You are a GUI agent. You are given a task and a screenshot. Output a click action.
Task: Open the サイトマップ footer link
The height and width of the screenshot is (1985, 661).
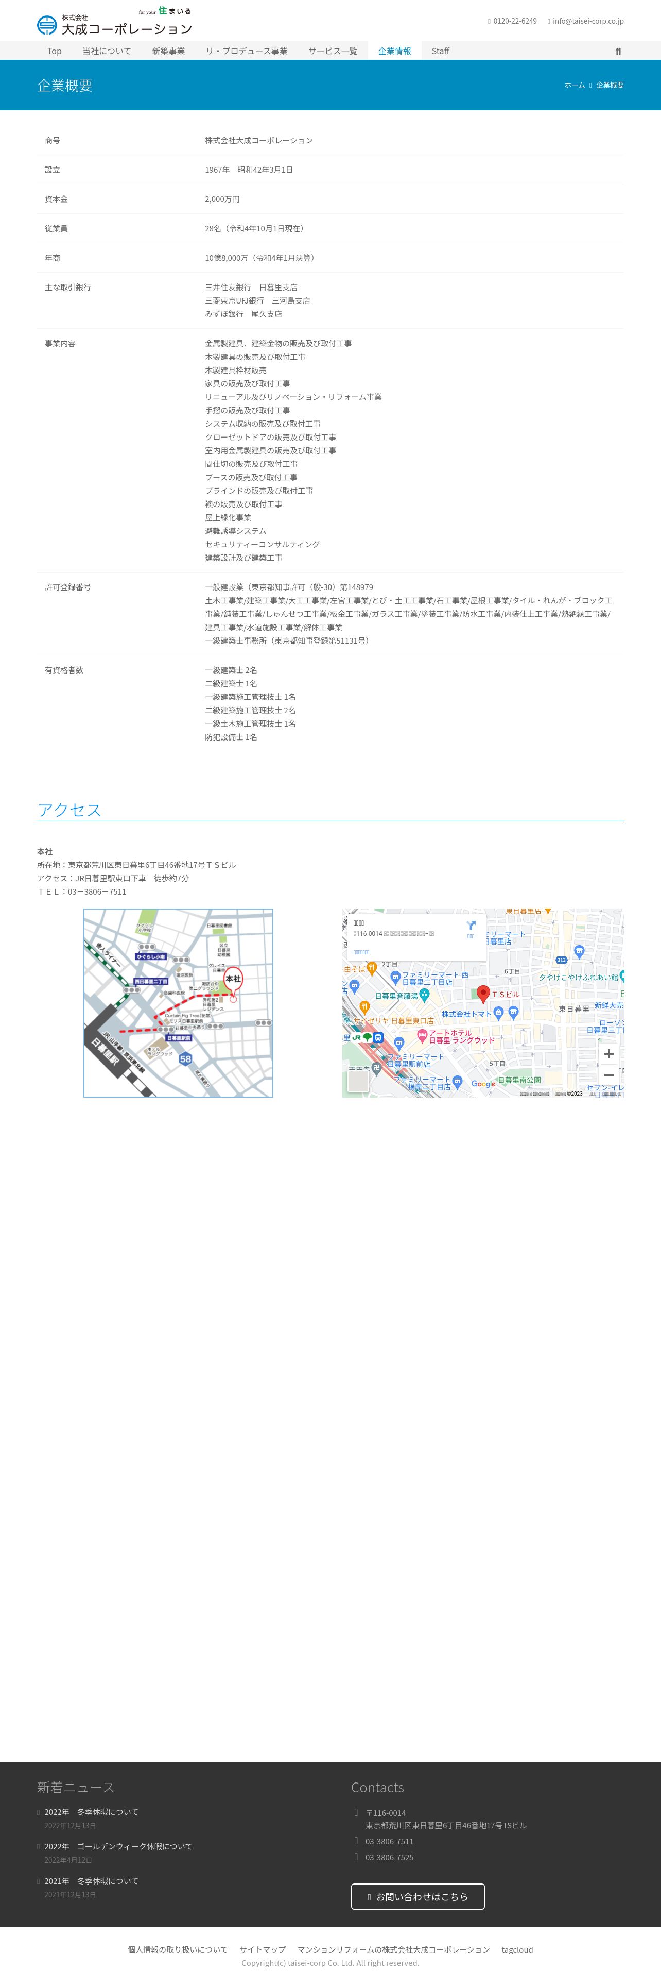pos(263,1949)
